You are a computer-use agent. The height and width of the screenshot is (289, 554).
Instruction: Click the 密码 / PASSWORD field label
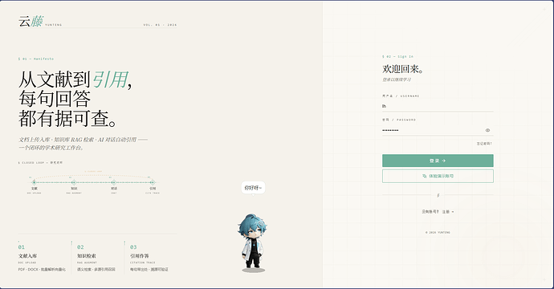click(x=399, y=120)
